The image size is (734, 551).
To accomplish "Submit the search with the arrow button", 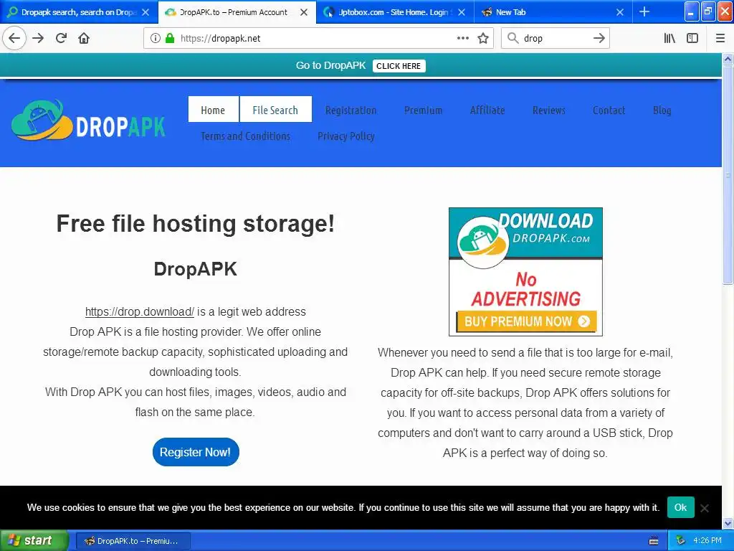I will click(599, 39).
